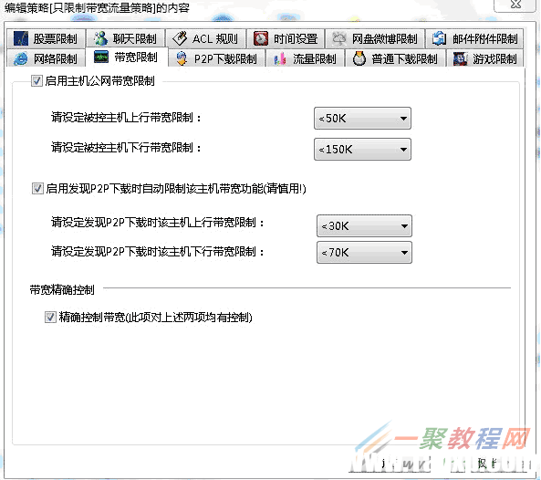Viewport: 541px width, 480px height.
Task: Click the messenger icon on 聊天限制 tab
Action: pyautogui.click(x=100, y=38)
